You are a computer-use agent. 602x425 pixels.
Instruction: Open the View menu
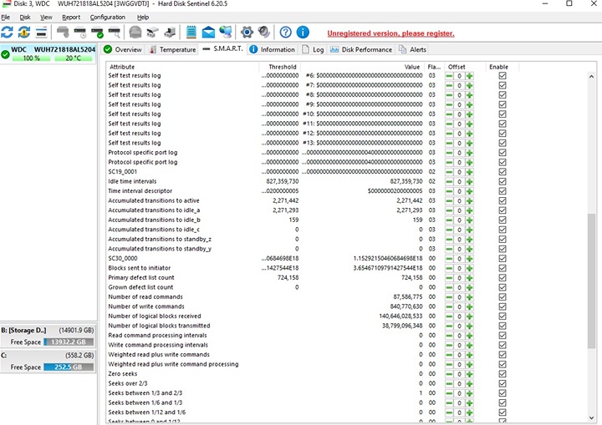(46, 18)
